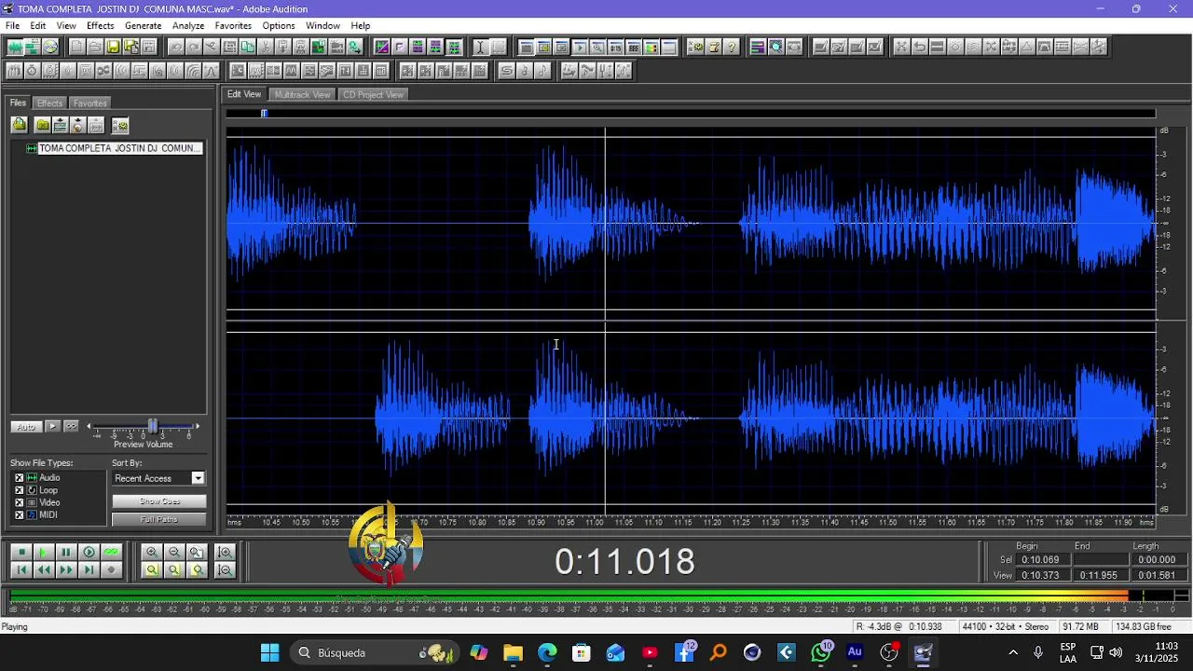Go to End in transport controls
The height and width of the screenshot is (671, 1193).
[89, 569]
